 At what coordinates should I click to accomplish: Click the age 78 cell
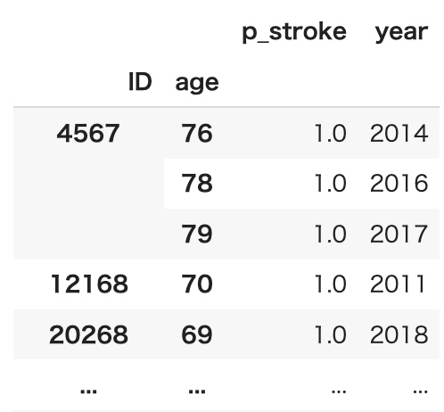coord(197,184)
